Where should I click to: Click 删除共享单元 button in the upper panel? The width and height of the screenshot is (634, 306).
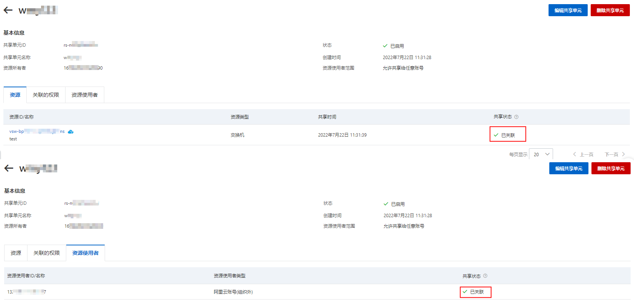610,10
